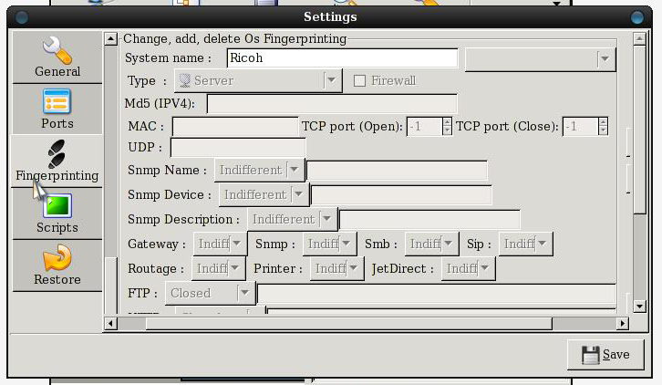Select the Fingerprinting footprints icon
Image resolution: width=662 pixels, height=385 pixels.
(57, 154)
